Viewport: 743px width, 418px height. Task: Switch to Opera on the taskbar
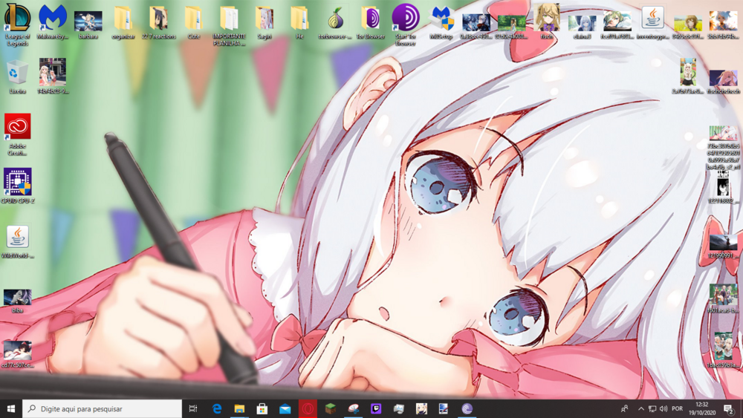(308, 408)
